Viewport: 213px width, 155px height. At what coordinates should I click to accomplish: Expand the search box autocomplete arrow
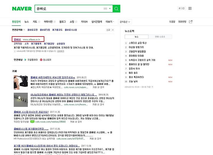click(110, 9)
